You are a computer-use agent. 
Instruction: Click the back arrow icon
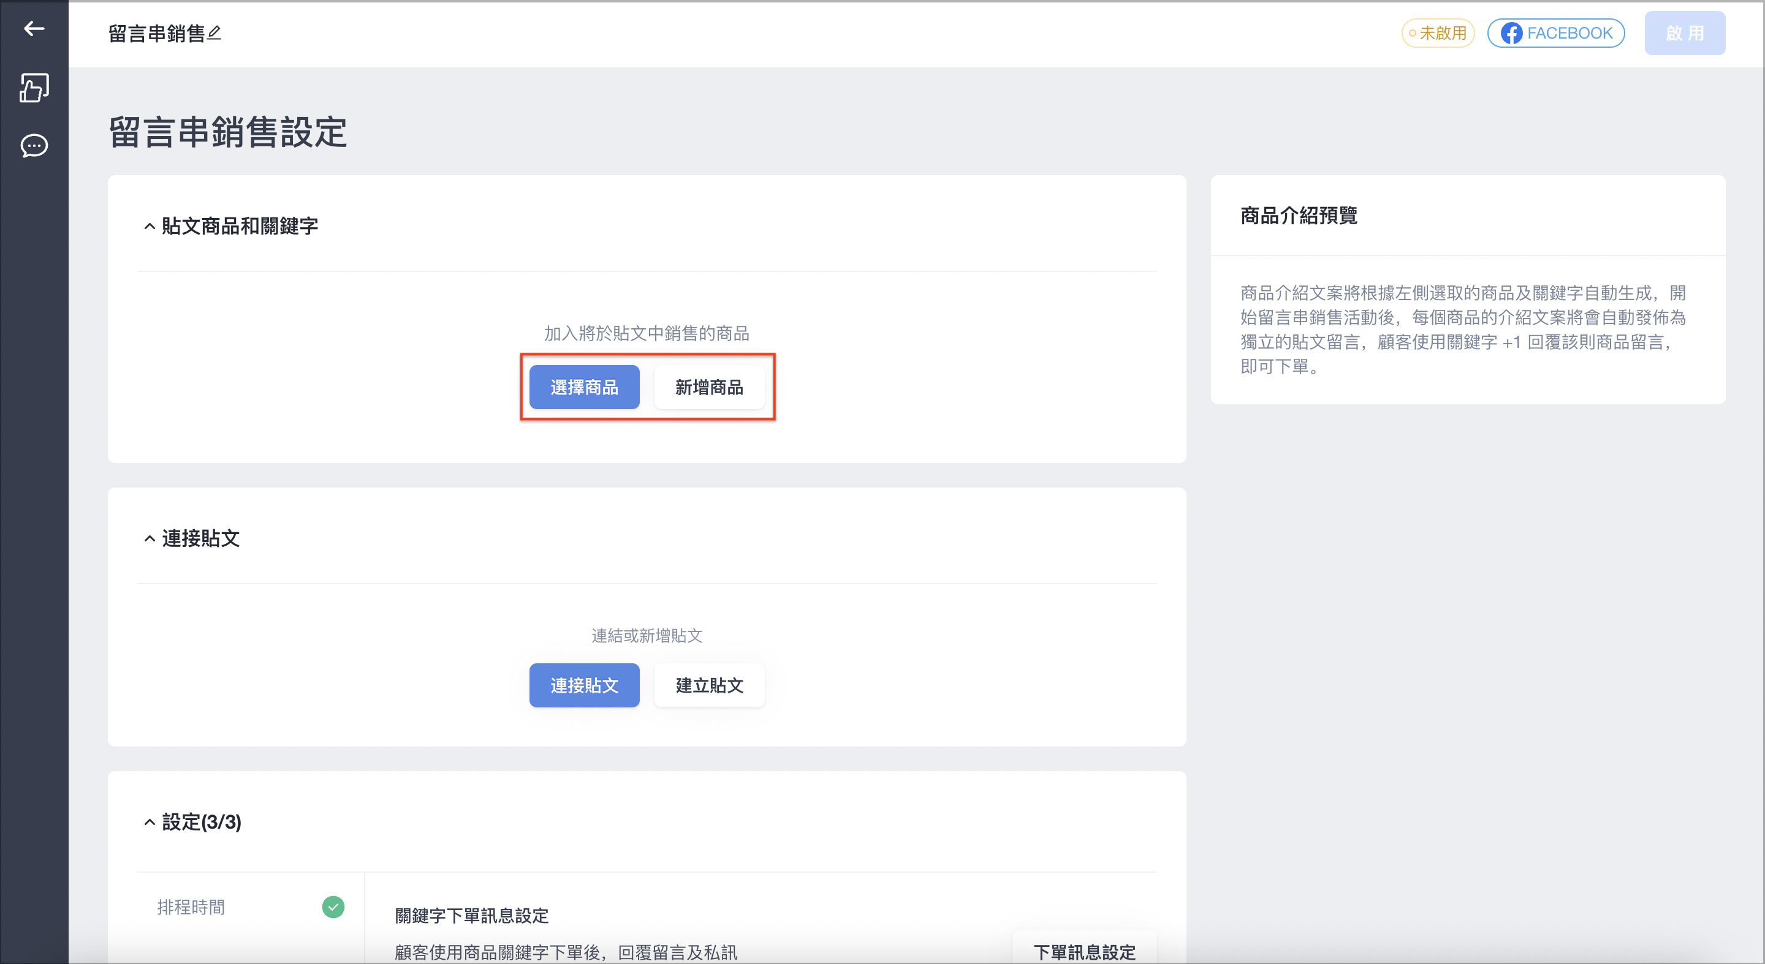(34, 29)
